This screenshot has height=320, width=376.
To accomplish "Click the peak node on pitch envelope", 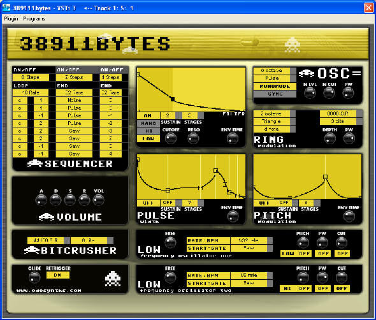I will pyautogui.click(x=325, y=177).
